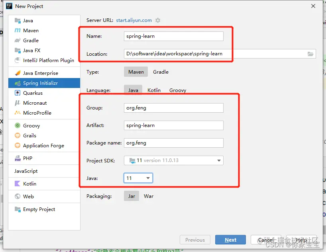
Task: Click the Empty Project folder icon
Action: [x=18, y=209]
